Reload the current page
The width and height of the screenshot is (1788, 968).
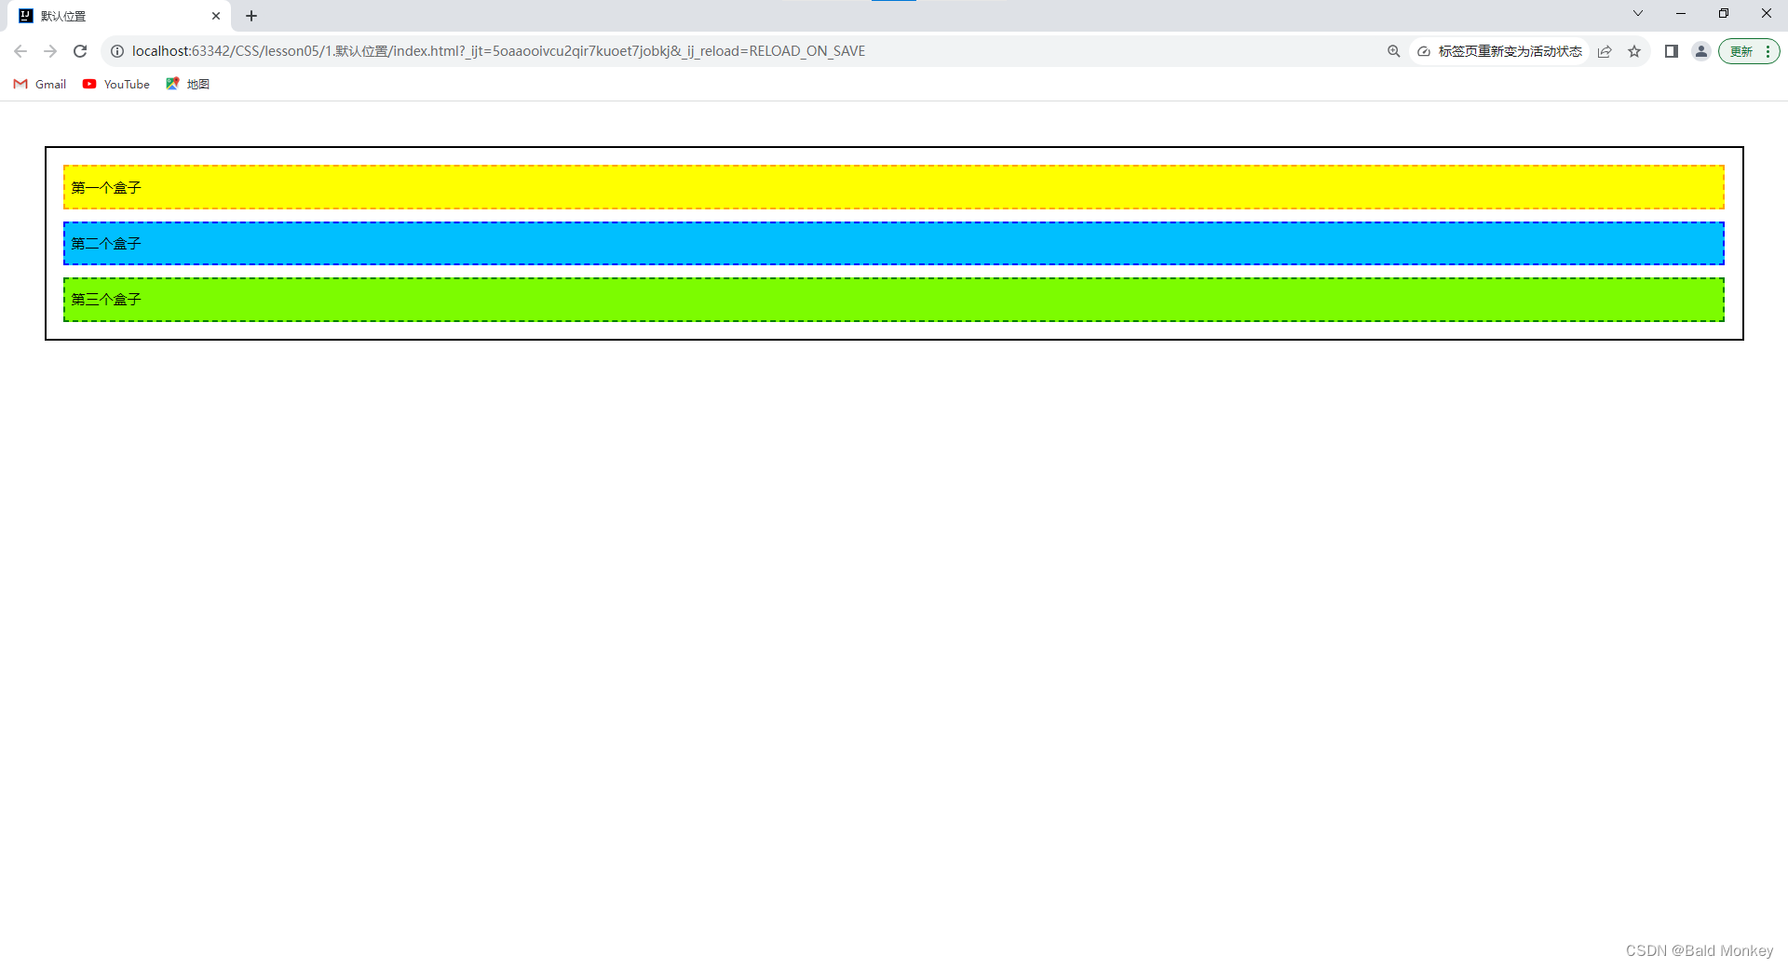(x=80, y=51)
